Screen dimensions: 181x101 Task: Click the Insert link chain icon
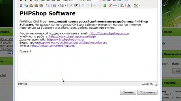94,5
